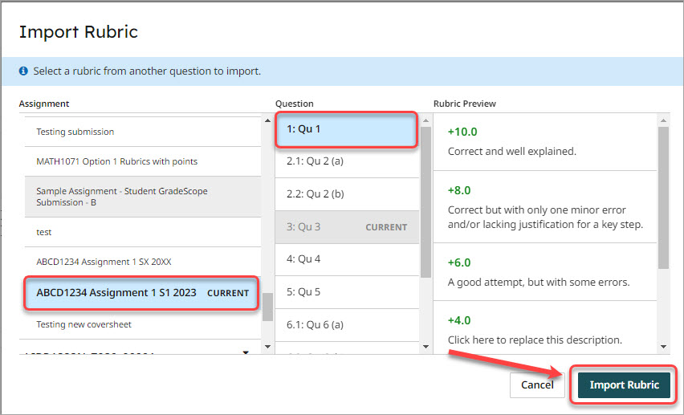This screenshot has height=415, width=684.
Task: Choose MATH1071 Option 1 Rubrics with points
Action: click(x=116, y=161)
